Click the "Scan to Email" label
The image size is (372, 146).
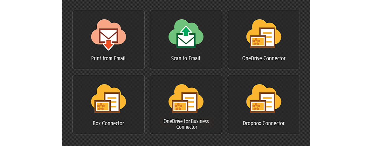click(186, 58)
